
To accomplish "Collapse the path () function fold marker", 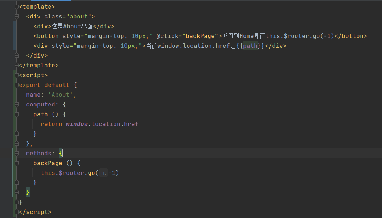I will pyautogui.click(x=16, y=114).
